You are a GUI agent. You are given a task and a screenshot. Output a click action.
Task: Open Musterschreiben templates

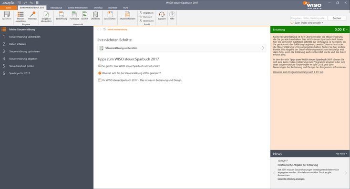coord(127,16)
